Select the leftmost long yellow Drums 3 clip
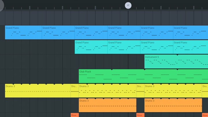 pos(38,90)
